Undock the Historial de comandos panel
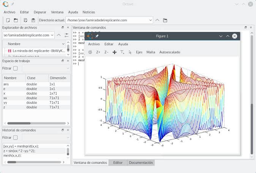This screenshot has height=173, width=256. pyautogui.click(x=63, y=130)
